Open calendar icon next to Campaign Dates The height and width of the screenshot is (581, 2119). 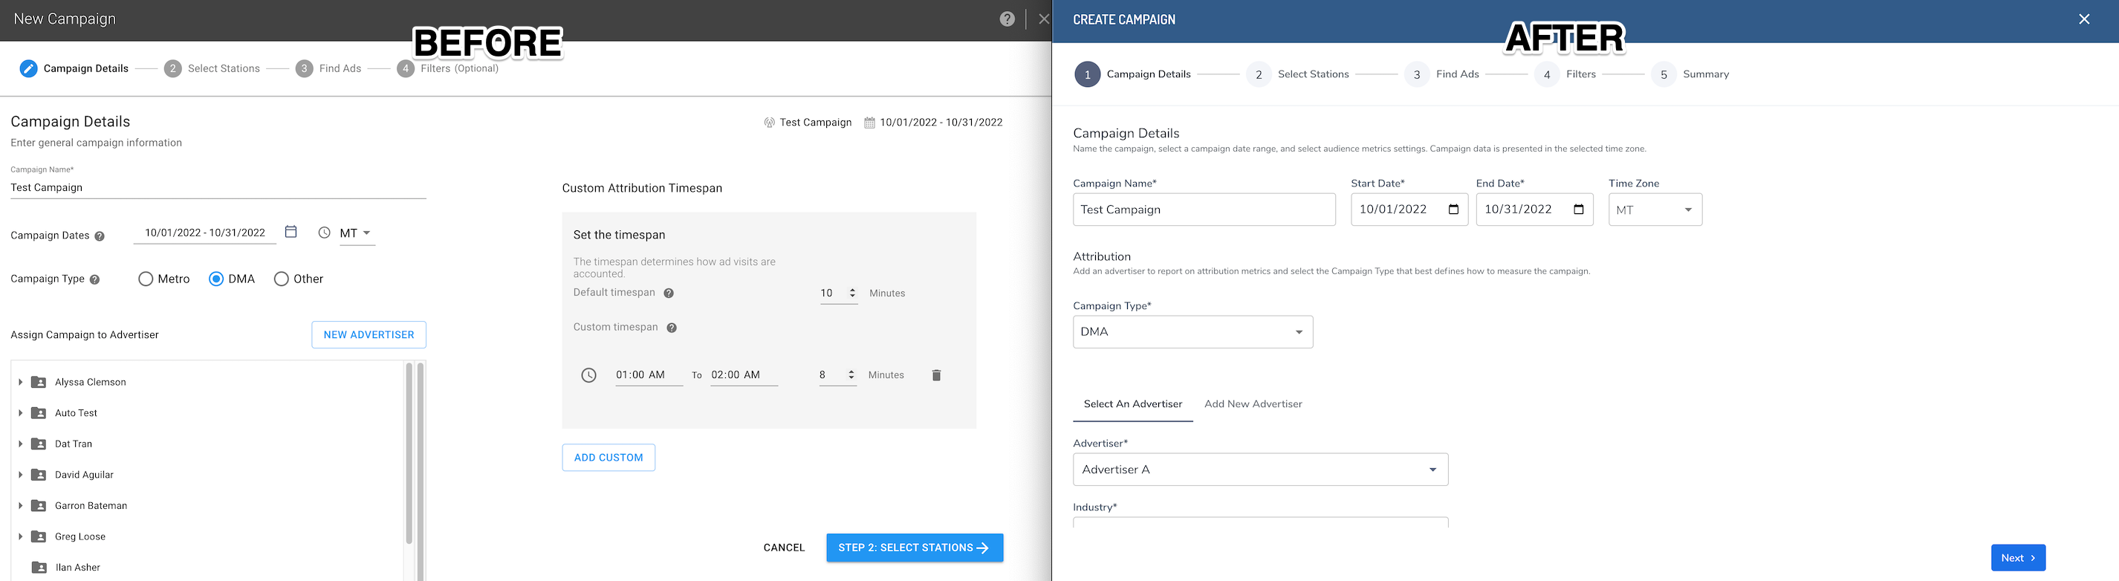[291, 232]
